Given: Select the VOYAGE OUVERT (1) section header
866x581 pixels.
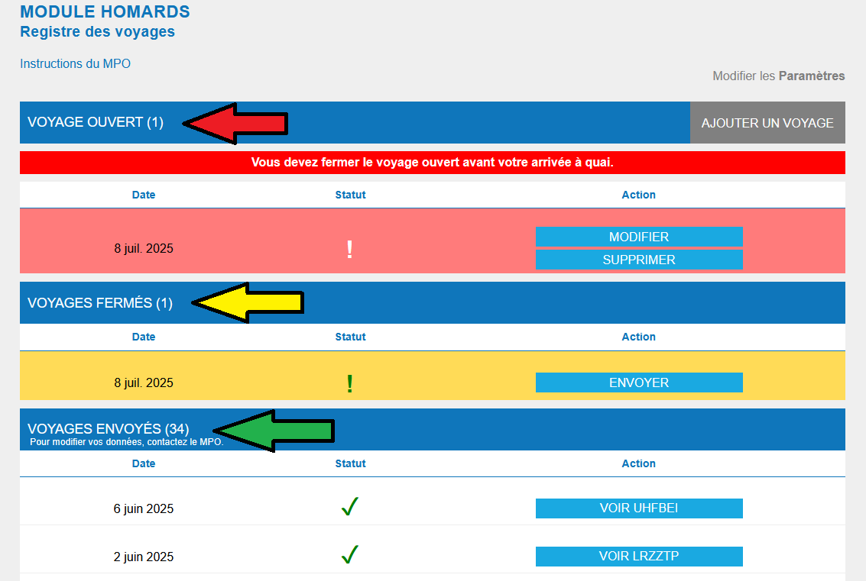Looking at the screenshot, I should tap(96, 122).
